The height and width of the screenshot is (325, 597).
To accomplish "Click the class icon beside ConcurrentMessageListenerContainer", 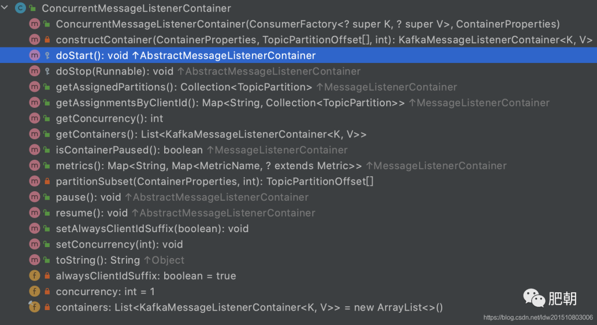I will point(20,8).
